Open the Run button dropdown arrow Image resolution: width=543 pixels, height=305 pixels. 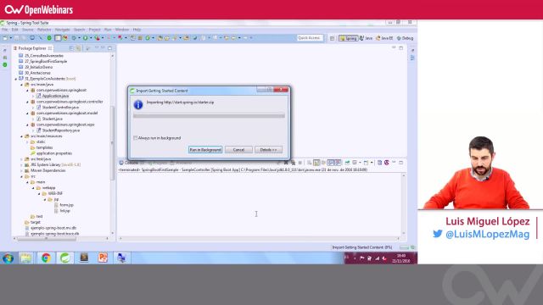pyautogui.click(x=91, y=38)
